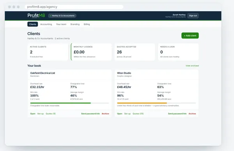This screenshot has height=151, width=234.
Task: Click the "Chargeable time looks reasonable." note
Action: click(x=45, y=106)
